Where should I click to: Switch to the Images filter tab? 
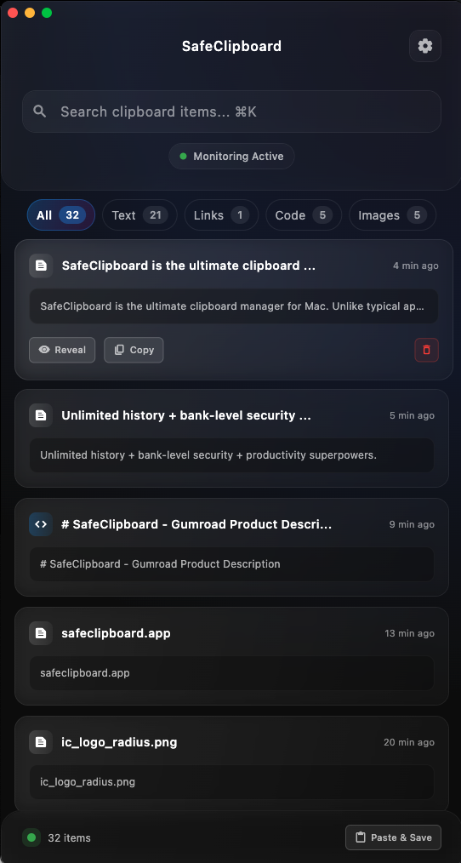(392, 215)
